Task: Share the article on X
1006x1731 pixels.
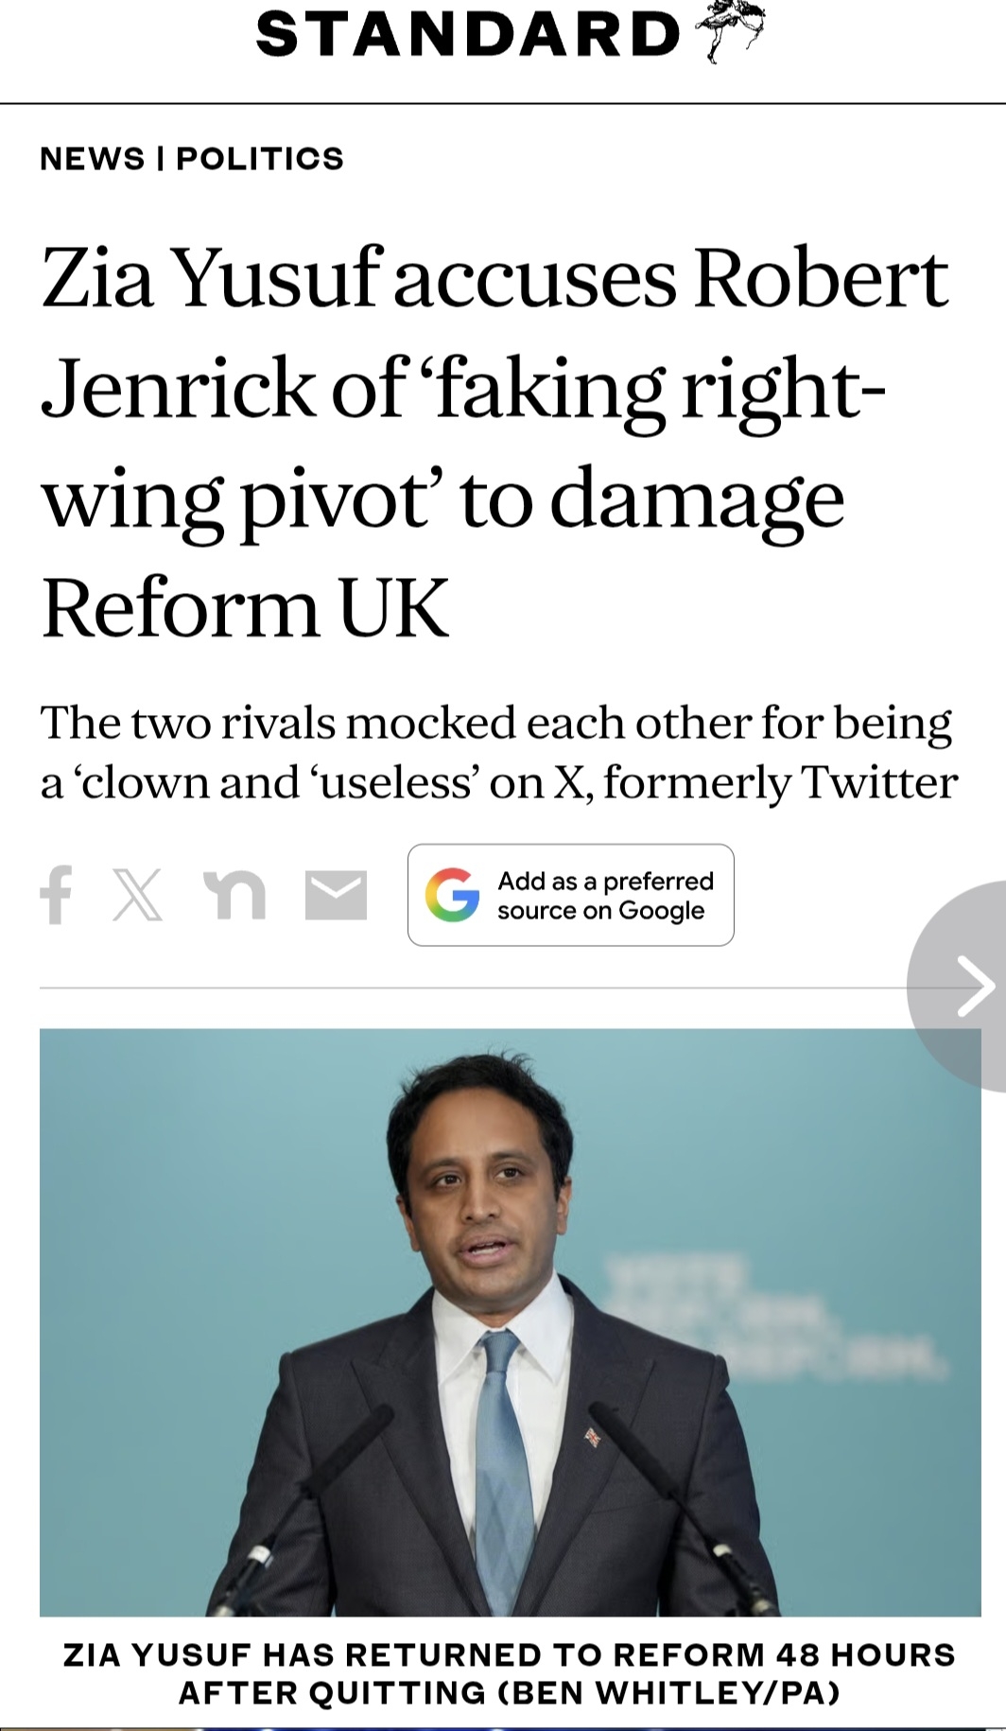Action: pos(138,895)
